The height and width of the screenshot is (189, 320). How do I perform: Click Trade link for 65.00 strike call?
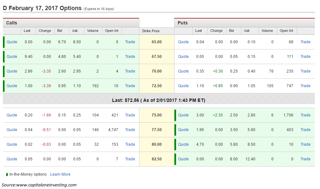pyautogui.click(x=130, y=42)
